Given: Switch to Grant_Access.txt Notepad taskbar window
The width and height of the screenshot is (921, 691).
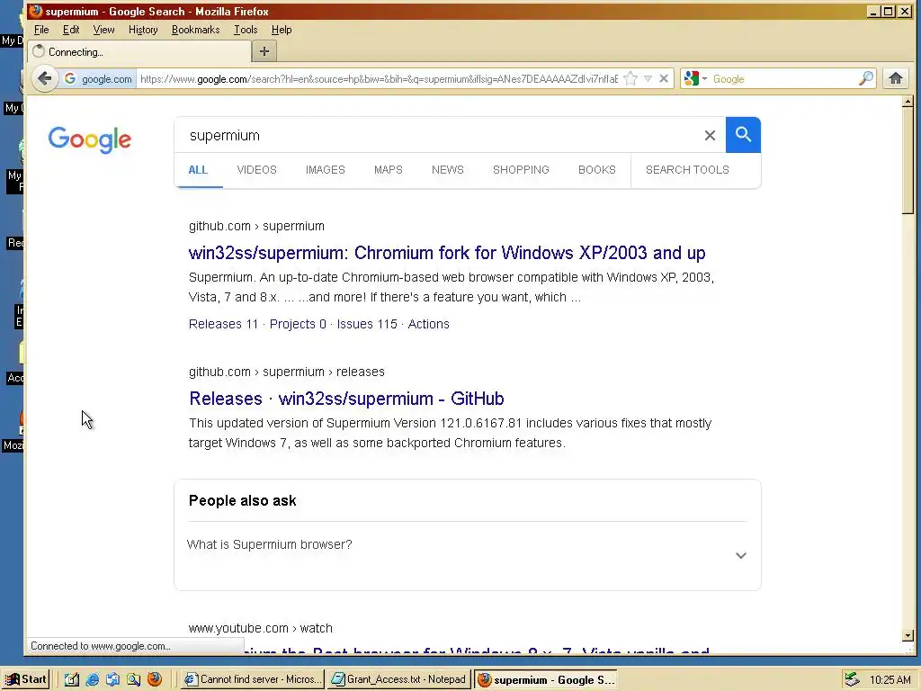Looking at the screenshot, I should (x=398, y=679).
